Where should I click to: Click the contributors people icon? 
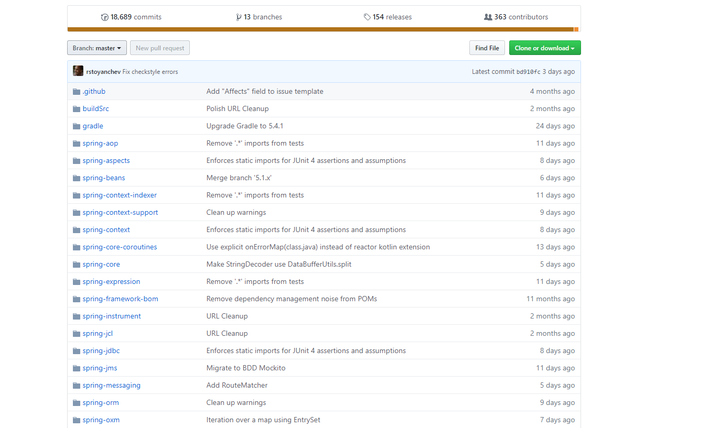click(x=488, y=17)
